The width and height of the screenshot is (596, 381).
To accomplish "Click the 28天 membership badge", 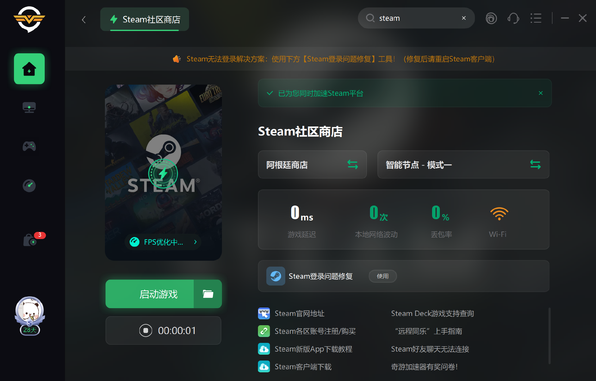I will coord(30,330).
